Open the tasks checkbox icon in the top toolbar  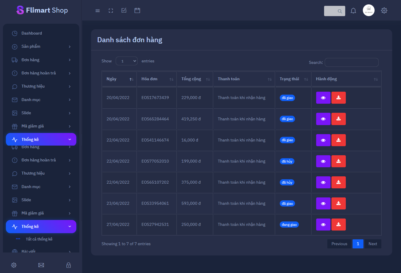click(x=124, y=10)
